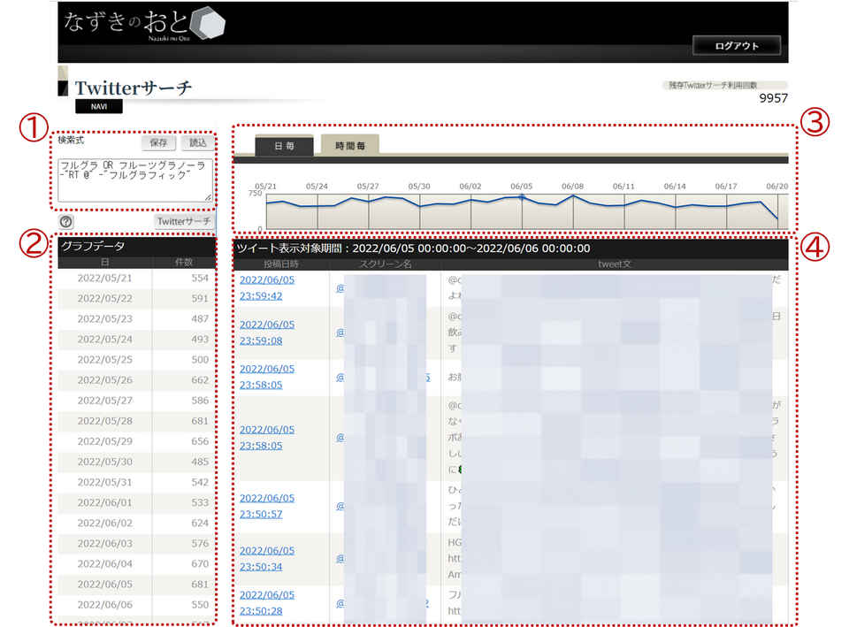The image size is (849, 627).
Task: Click inside the 検索式 text area
Action: click(x=135, y=180)
